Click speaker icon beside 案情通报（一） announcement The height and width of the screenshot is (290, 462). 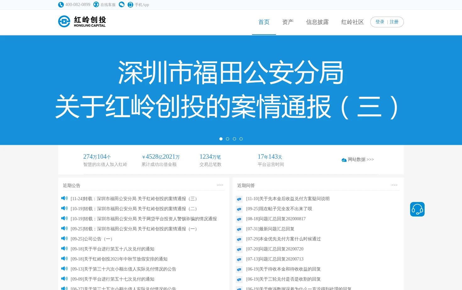(x=64, y=228)
